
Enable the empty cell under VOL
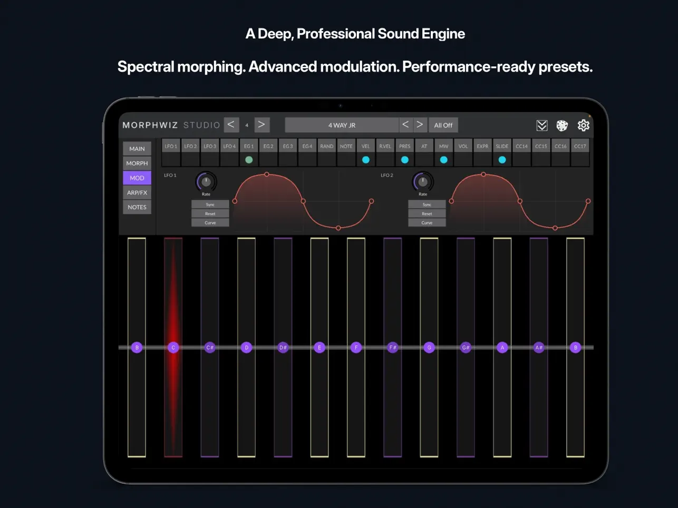(x=463, y=160)
